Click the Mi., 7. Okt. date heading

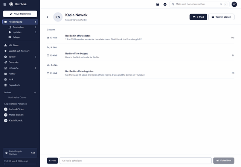(x=52, y=65)
